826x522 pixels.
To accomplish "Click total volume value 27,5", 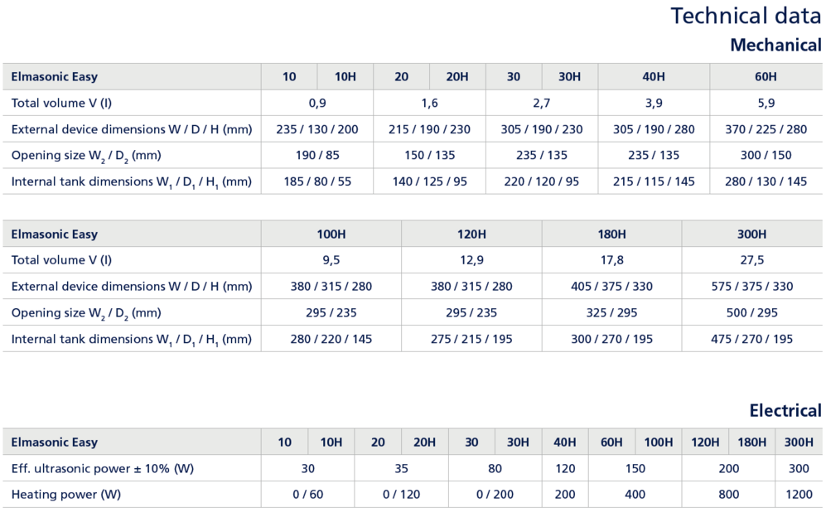I will 751,260.
